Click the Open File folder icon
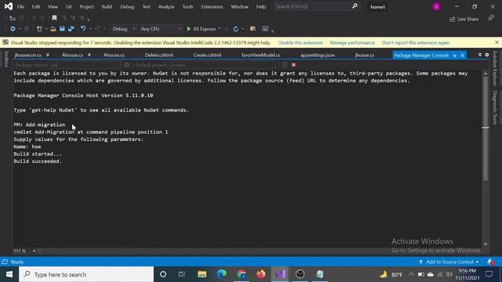This screenshot has height=282, width=502. click(x=53, y=29)
